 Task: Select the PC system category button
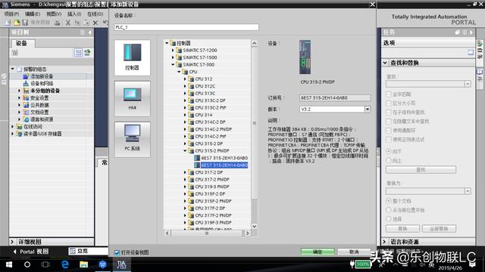(133, 139)
